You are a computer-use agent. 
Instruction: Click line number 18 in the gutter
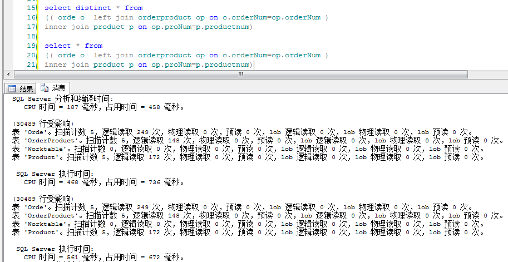pyautogui.click(x=31, y=36)
